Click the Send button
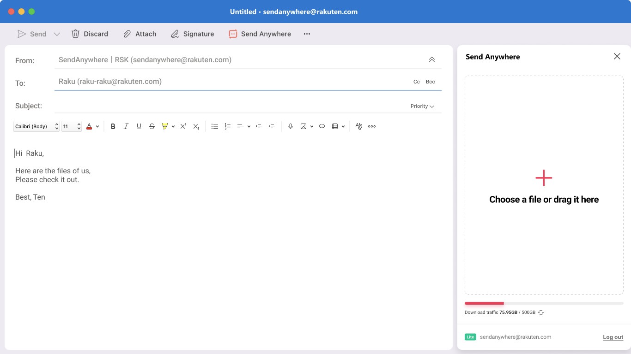 point(31,34)
